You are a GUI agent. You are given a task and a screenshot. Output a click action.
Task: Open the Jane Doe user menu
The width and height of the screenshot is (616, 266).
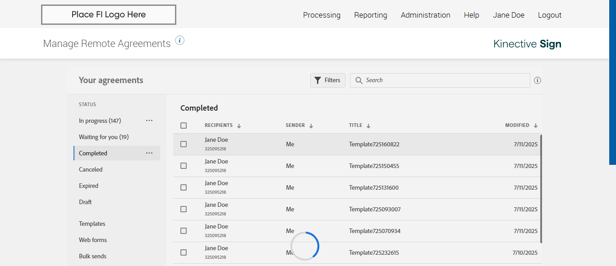click(509, 15)
